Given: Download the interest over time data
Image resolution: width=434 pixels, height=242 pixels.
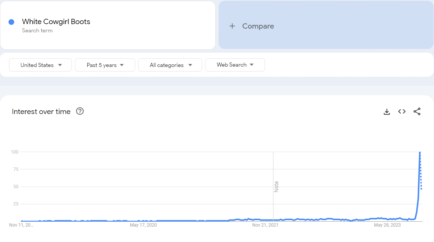Looking at the screenshot, I should [x=387, y=112].
